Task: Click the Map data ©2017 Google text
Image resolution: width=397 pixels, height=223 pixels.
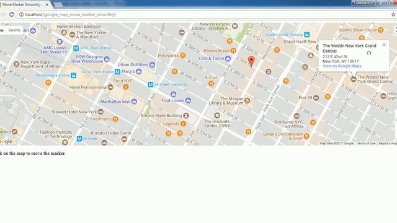Action: [336, 143]
